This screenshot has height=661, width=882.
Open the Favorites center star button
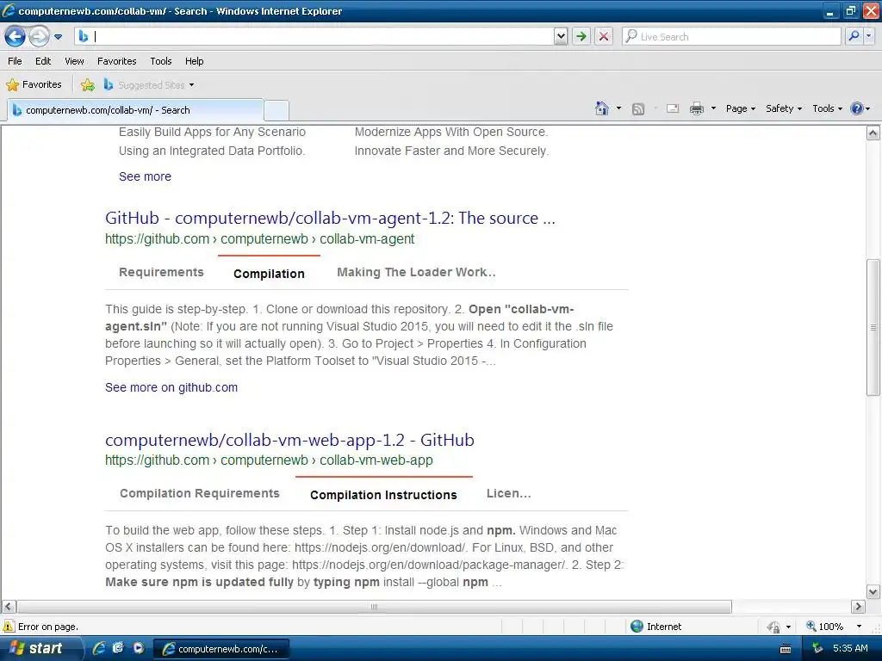[x=34, y=84]
